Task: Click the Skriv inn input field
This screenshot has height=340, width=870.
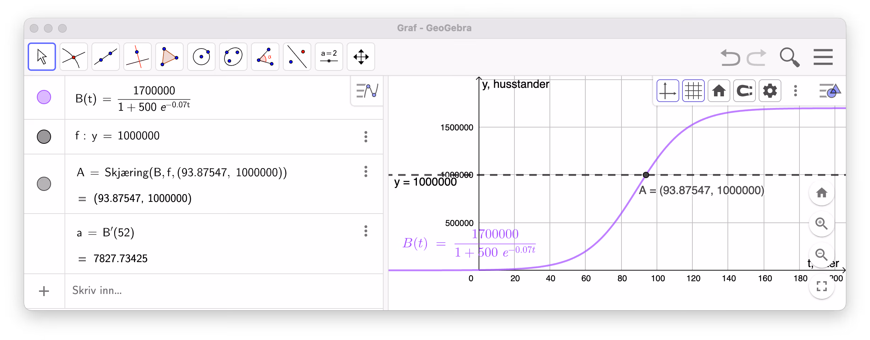Action: 224,291
